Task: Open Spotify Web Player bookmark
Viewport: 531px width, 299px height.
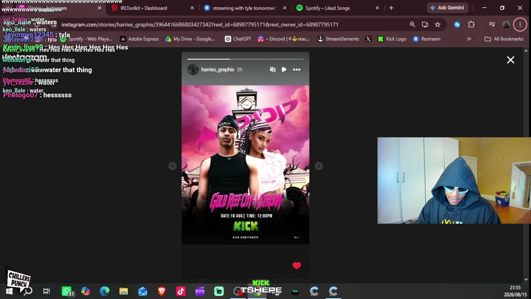Action: click(x=86, y=39)
